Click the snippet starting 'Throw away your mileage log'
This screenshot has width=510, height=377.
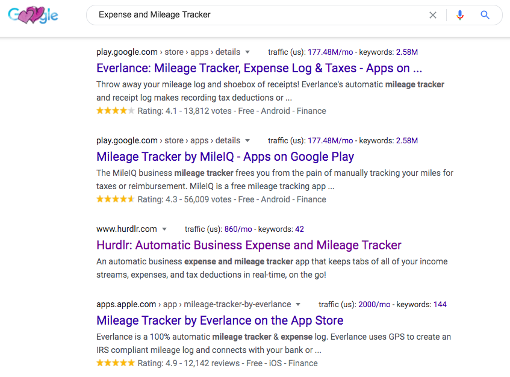pyautogui.click(x=270, y=91)
